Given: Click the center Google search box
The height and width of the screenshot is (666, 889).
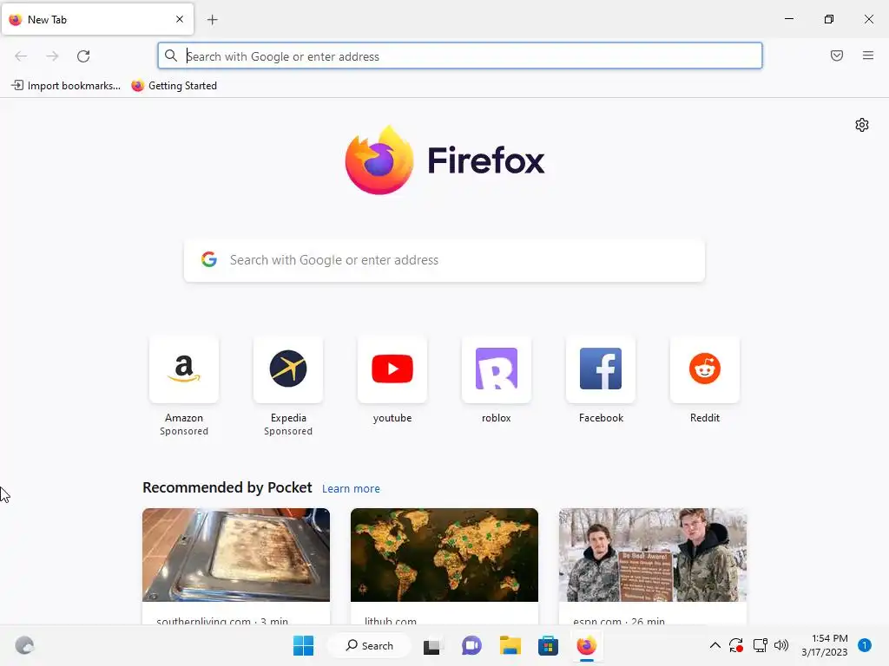Looking at the screenshot, I should [x=444, y=260].
